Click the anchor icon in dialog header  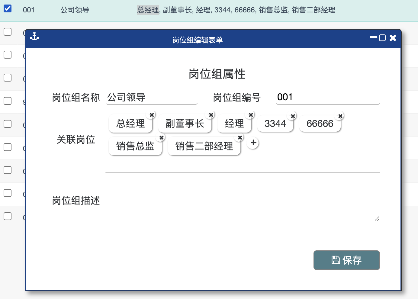(x=34, y=36)
